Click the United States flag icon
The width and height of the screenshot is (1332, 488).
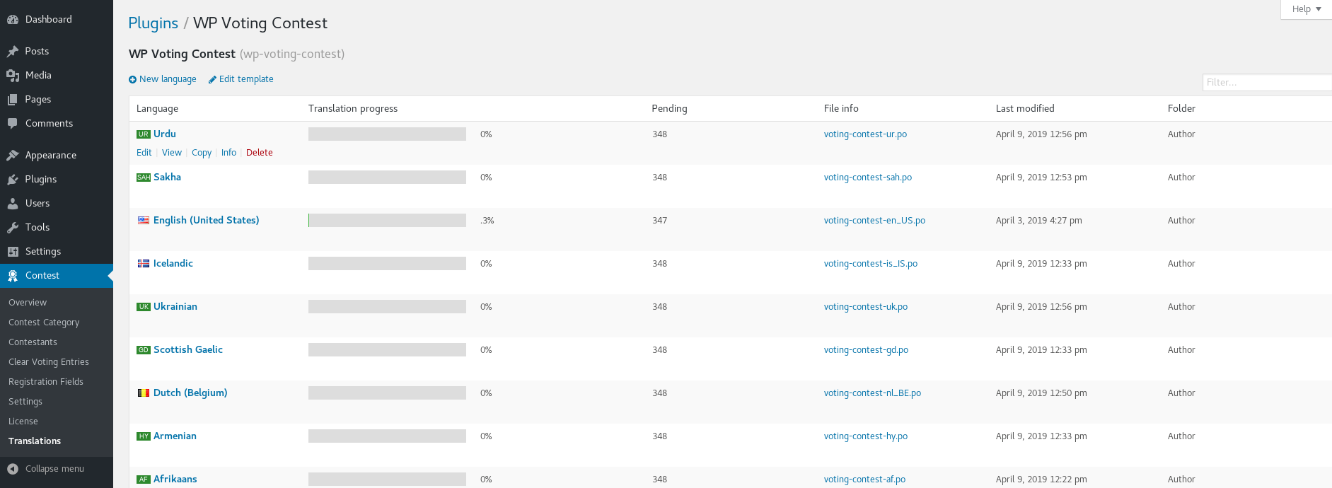click(144, 221)
